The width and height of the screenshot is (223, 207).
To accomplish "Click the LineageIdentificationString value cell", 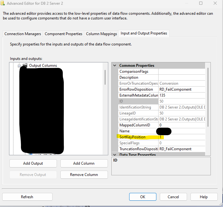I will click(182, 119).
